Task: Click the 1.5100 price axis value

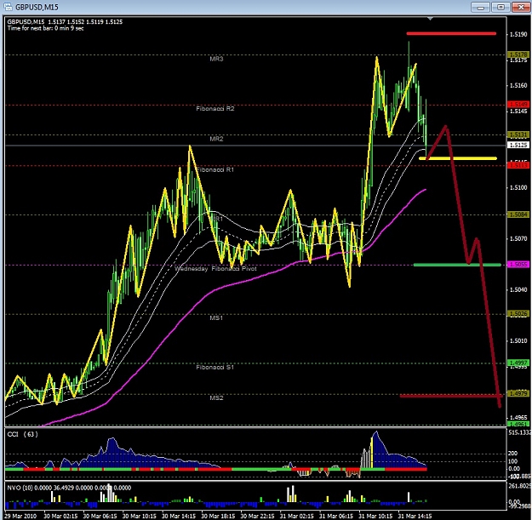Action: tap(518, 187)
